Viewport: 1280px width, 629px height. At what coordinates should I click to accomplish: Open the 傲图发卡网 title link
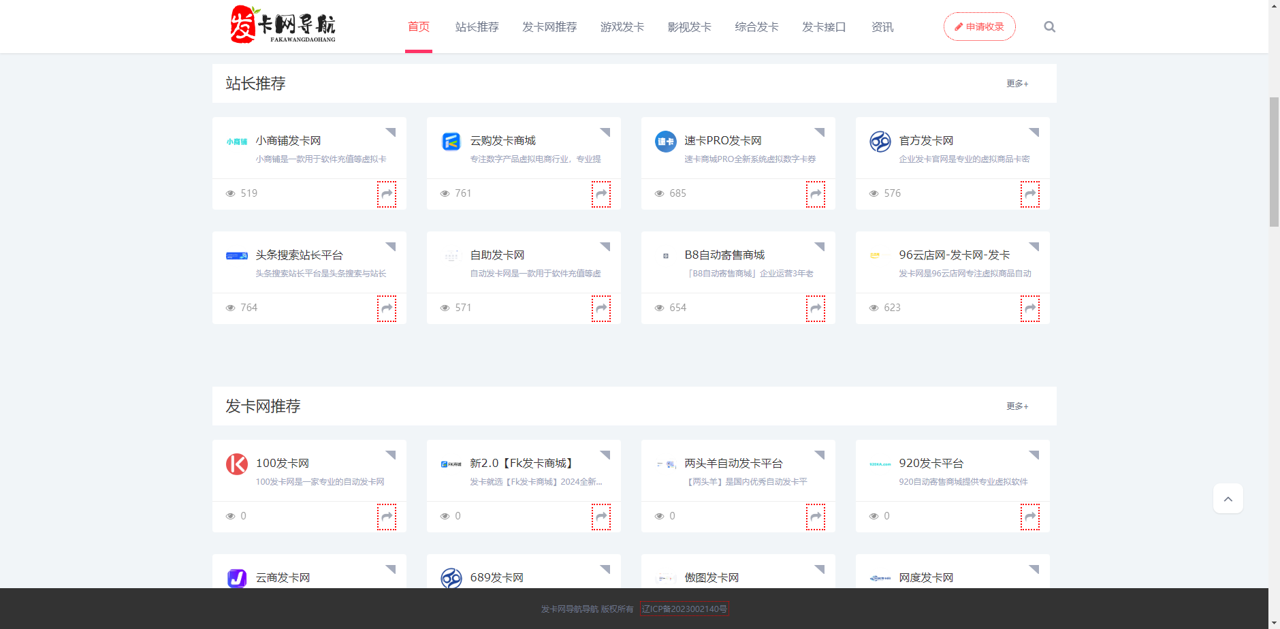tap(711, 577)
